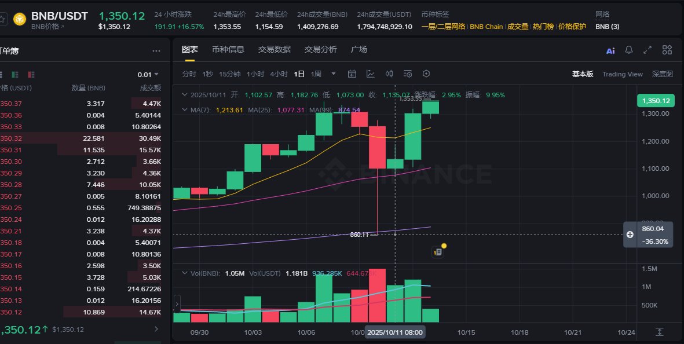Viewport: 684px width, 344px height.
Task: Open more time intervals dropdown arrow
Action: click(x=334, y=74)
